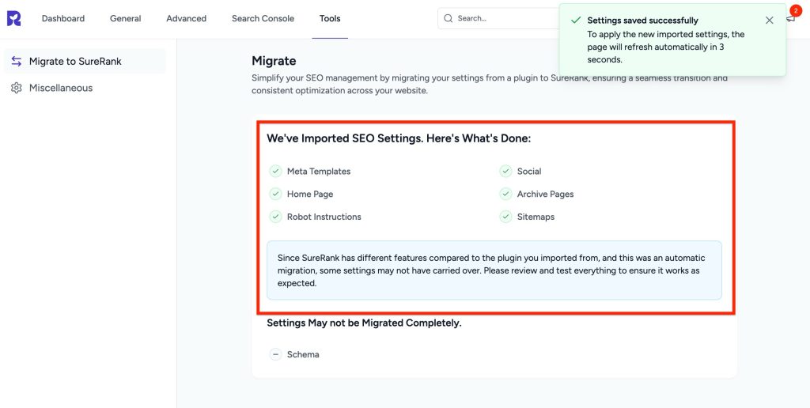The width and height of the screenshot is (810, 408).
Task: Click the Sitemaps check icon
Action: (505, 217)
